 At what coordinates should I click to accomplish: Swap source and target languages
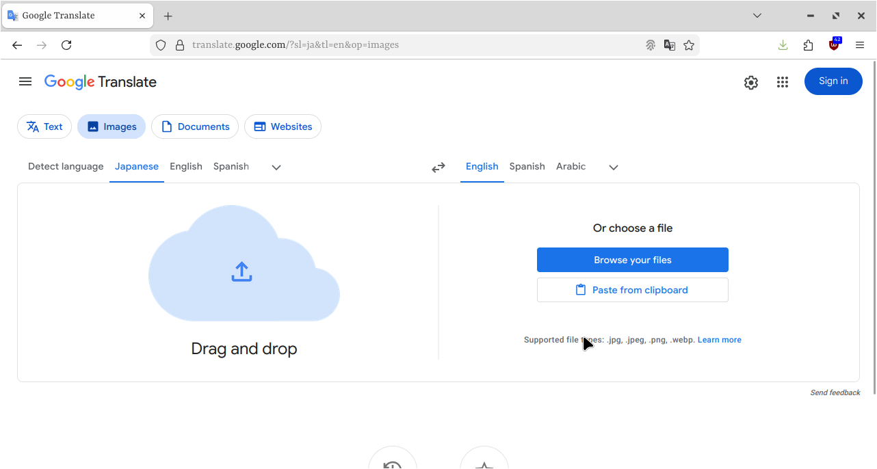(x=438, y=167)
